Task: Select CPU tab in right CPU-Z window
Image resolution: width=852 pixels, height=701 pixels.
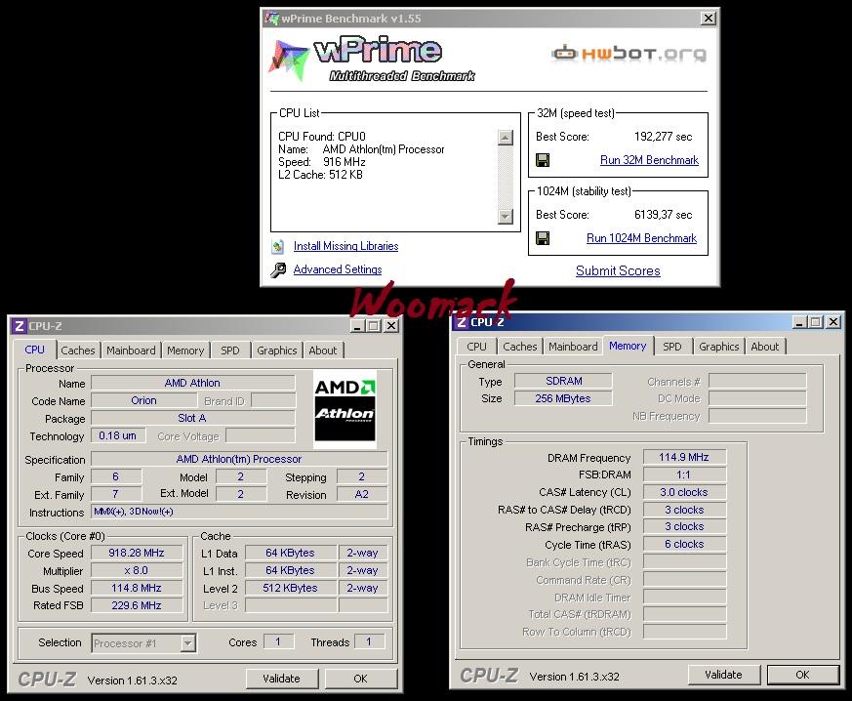Action: tap(476, 347)
